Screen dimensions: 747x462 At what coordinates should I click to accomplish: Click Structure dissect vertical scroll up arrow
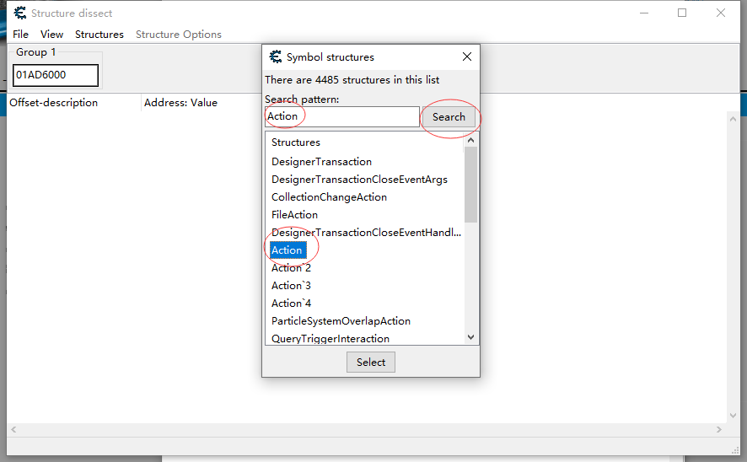(733, 119)
